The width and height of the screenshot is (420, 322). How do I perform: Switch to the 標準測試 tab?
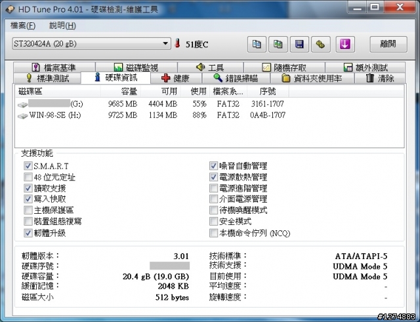point(47,78)
